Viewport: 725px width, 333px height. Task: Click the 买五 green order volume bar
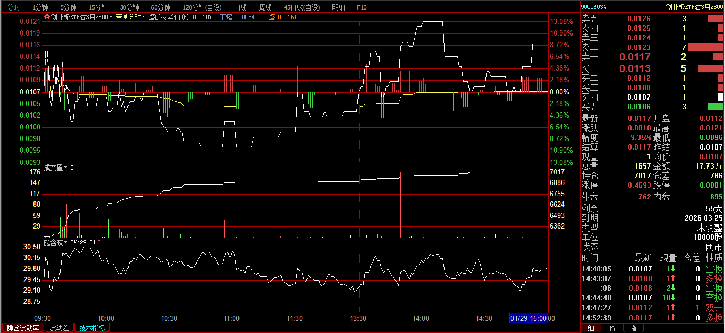pos(715,107)
